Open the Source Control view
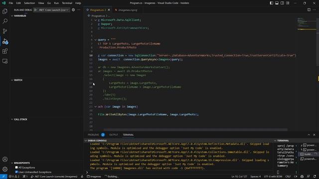The width and height of the screenshot is (319, 179). pyautogui.click(x=5, y=31)
